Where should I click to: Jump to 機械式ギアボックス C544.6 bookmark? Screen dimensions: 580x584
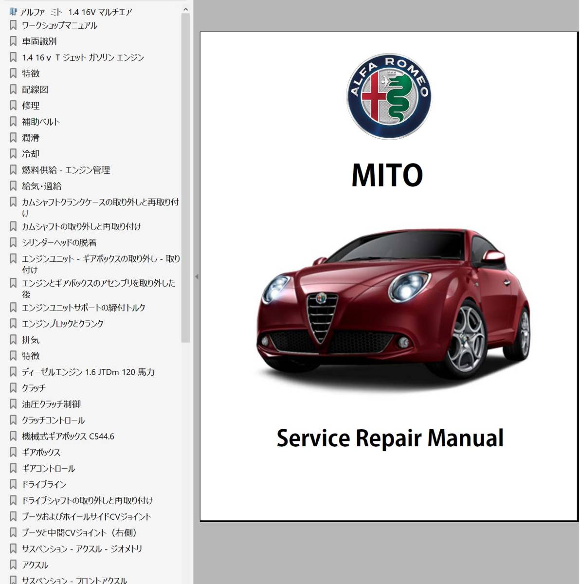tap(68, 436)
